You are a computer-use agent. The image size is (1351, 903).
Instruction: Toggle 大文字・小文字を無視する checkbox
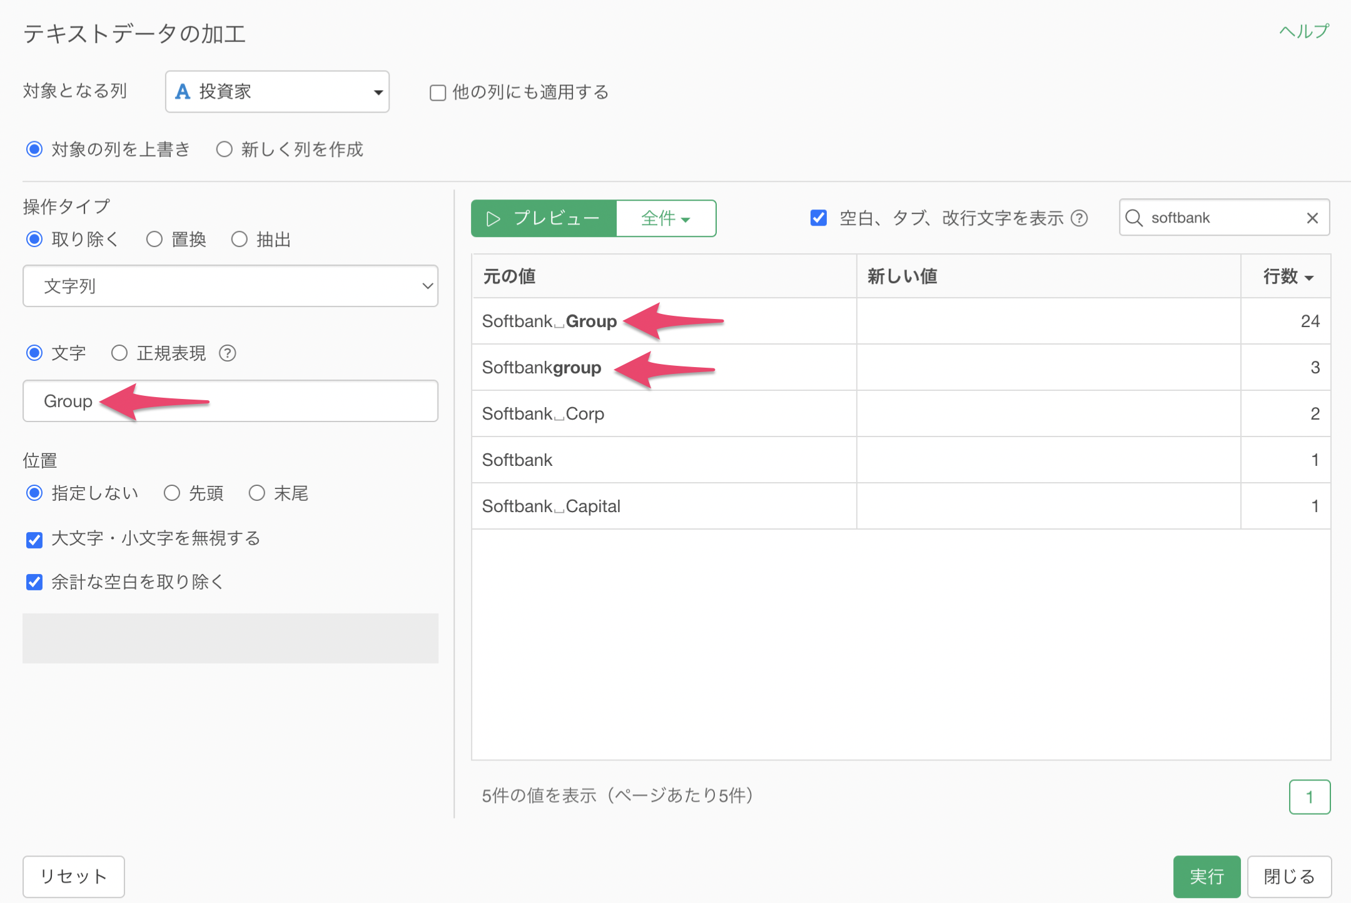(x=34, y=539)
